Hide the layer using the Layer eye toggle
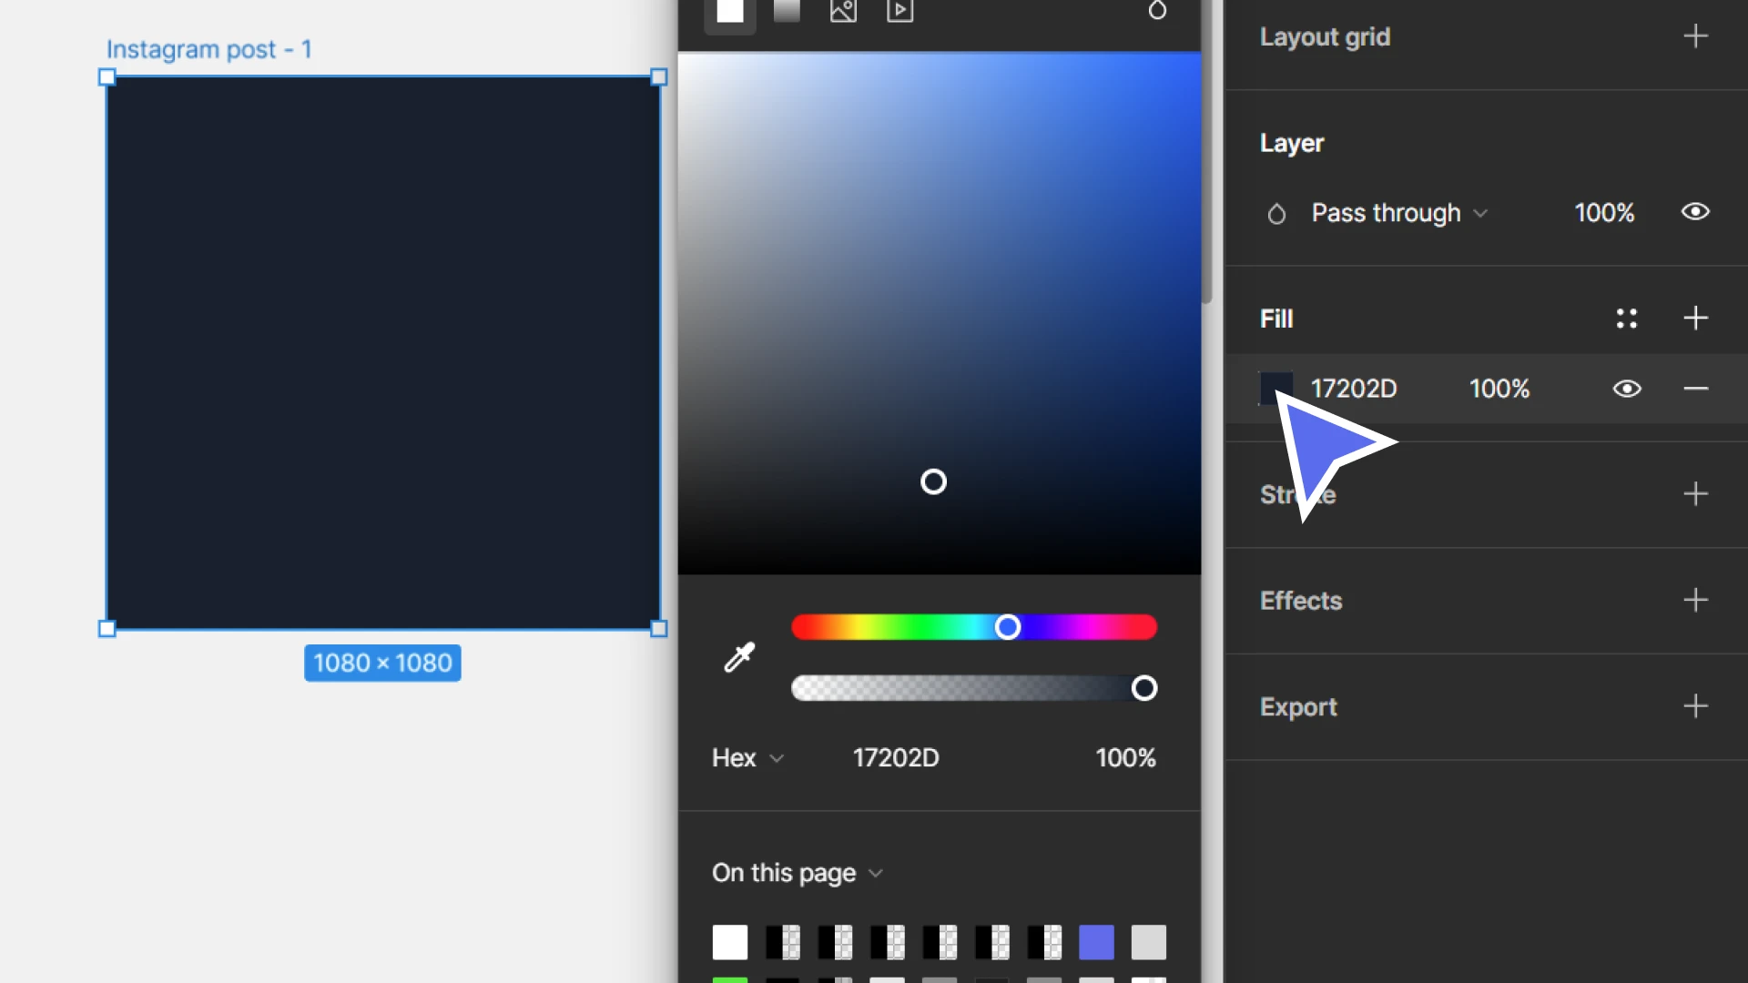 (1695, 212)
